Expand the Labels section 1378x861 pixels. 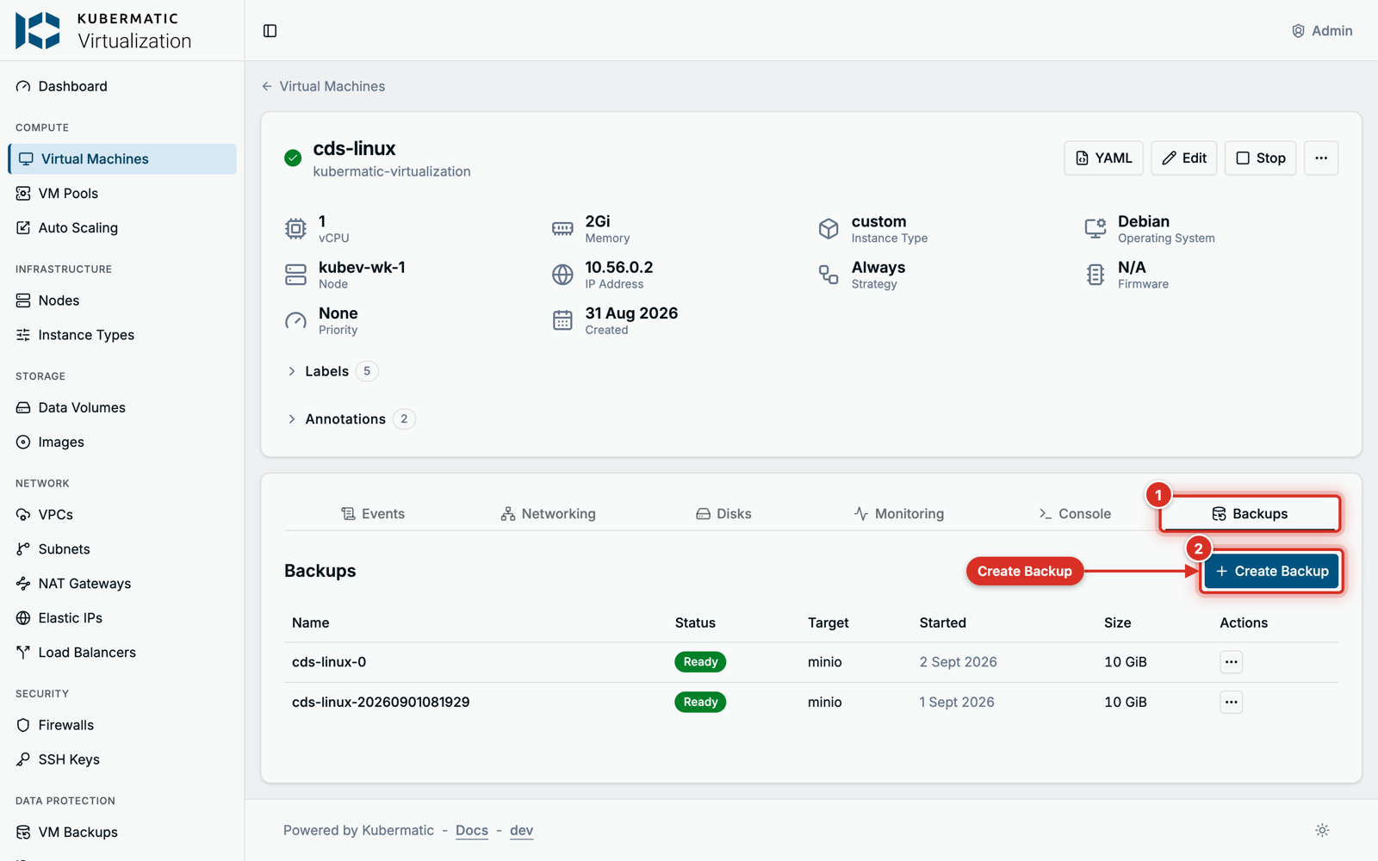[x=332, y=371]
